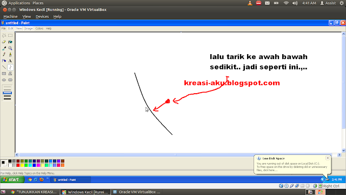Viewport: 346px width, 195px height.
Task: Select the Text tool
Action: click(10, 61)
